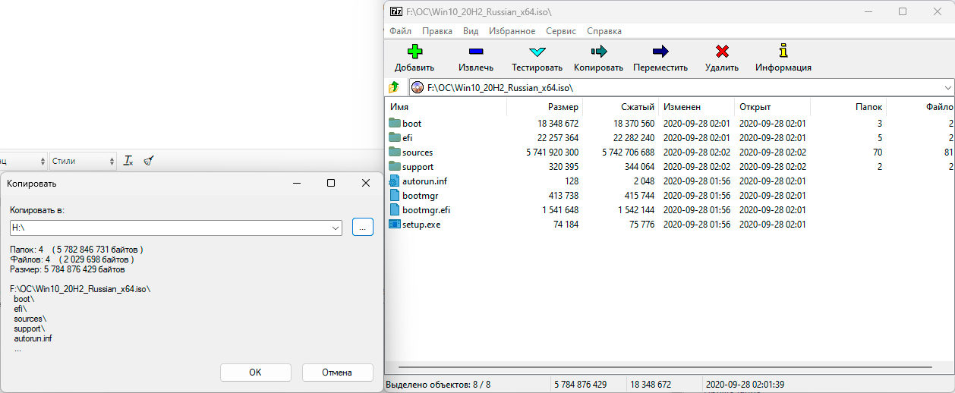
Task: Click the setup.exe file name
Action: pos(421,224)
